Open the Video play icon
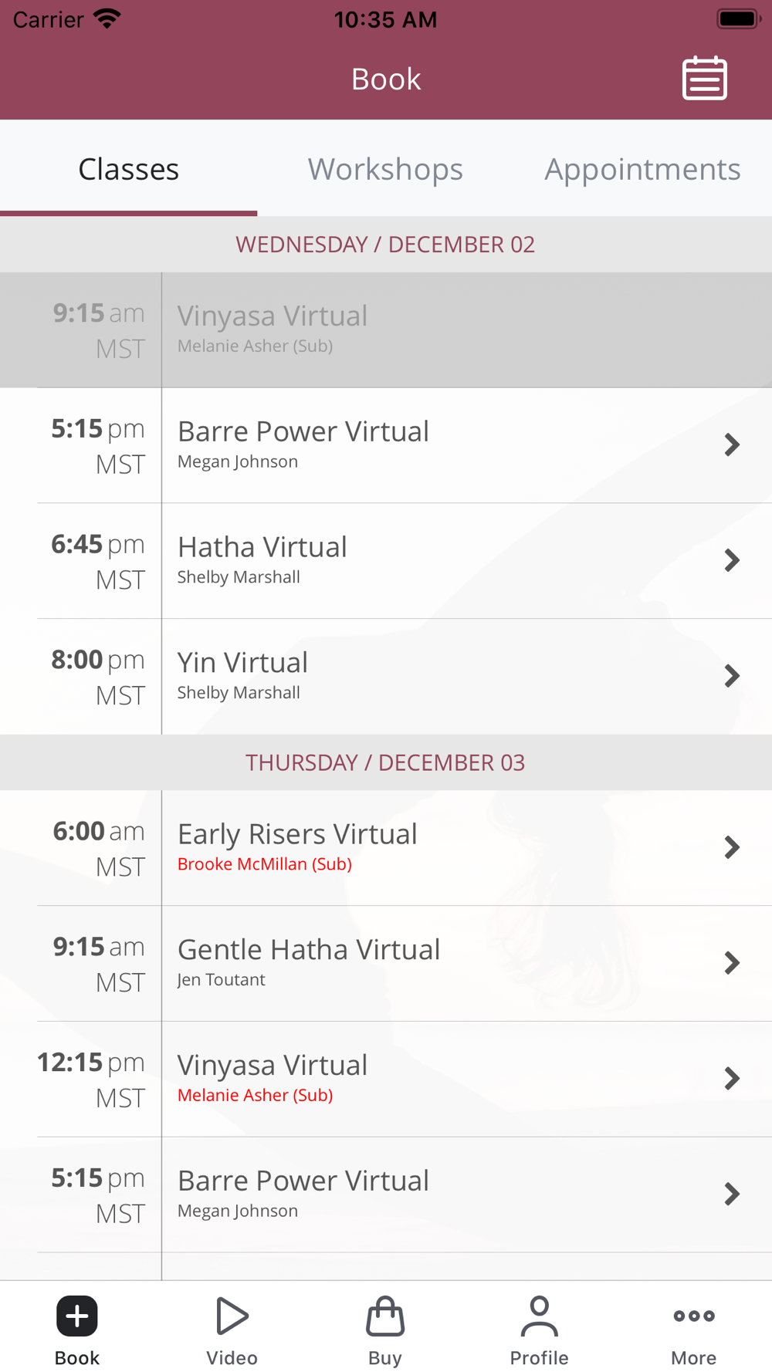This screenshot has height=1372, width=772. [x=232, y=1316]
